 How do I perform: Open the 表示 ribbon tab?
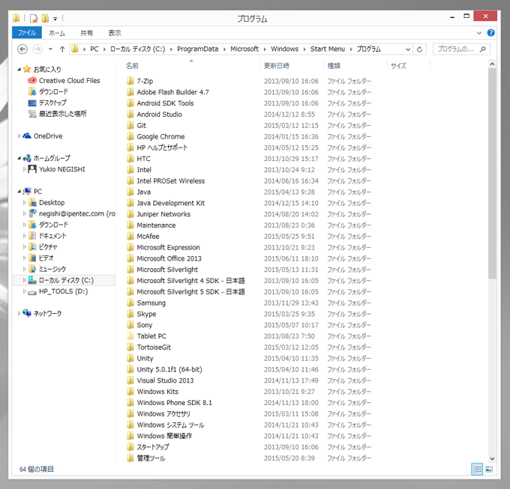tap(115, 33)
